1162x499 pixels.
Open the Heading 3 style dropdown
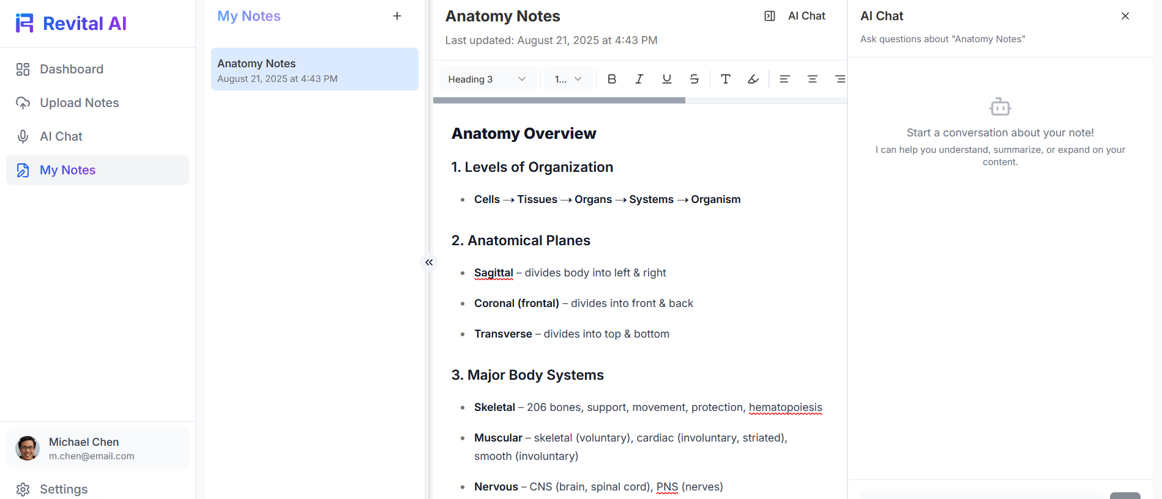pyautogui.click(x=487, y=79)
